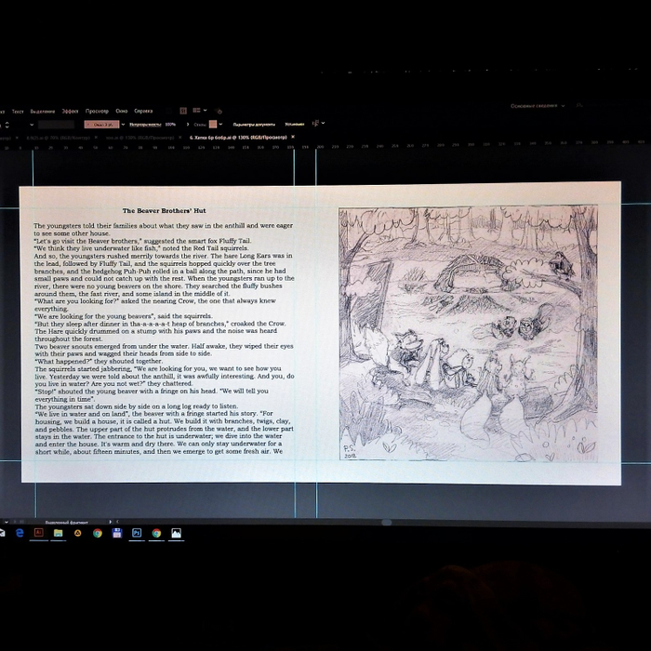This screenshot has height=651, width=651.
Task: Close the zoo.ai document tab
Action: tap(180, 137)
